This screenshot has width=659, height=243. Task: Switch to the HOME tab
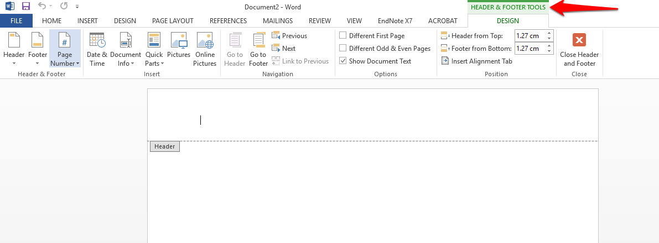[51, 20]
